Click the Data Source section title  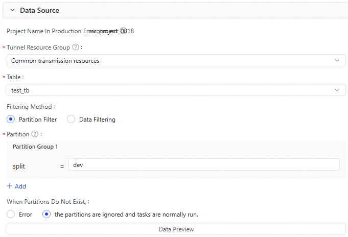(x=39, y=10)
